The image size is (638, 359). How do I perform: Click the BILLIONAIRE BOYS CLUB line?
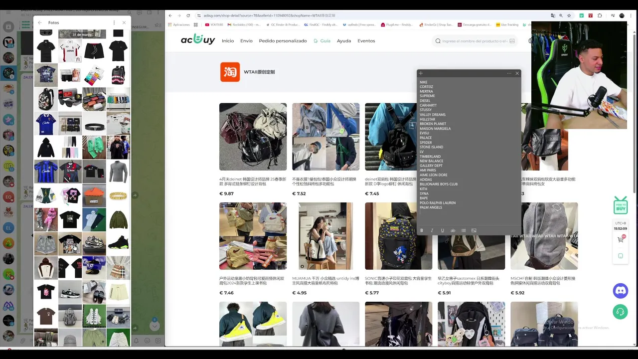coord(439,184)
